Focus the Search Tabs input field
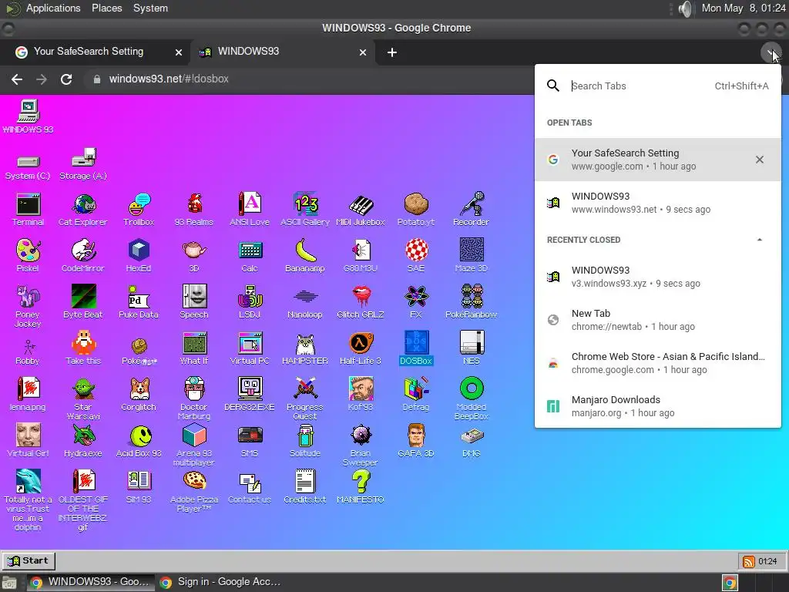 point(639,86)
